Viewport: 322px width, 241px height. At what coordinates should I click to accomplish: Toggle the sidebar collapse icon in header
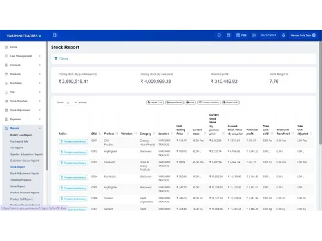point(55,35)
